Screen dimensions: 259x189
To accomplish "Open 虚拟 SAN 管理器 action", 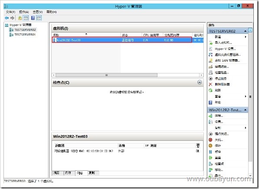I will [227, 60].
